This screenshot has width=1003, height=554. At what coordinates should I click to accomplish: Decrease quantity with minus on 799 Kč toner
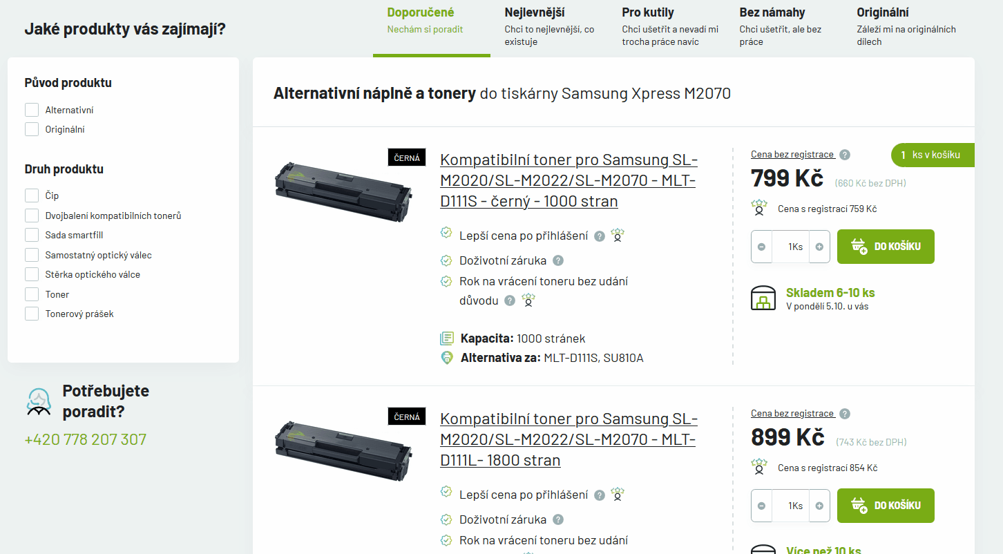(x=761, y=247)
